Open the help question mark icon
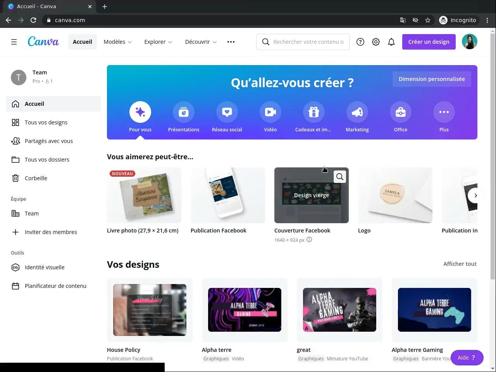This screenshot has width=496, height=372. pos(360,42)
